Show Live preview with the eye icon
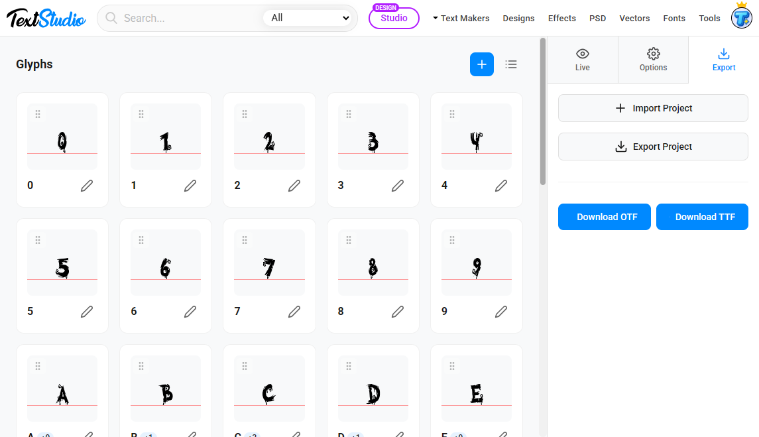The image size is (759, 437). (582, 60)
